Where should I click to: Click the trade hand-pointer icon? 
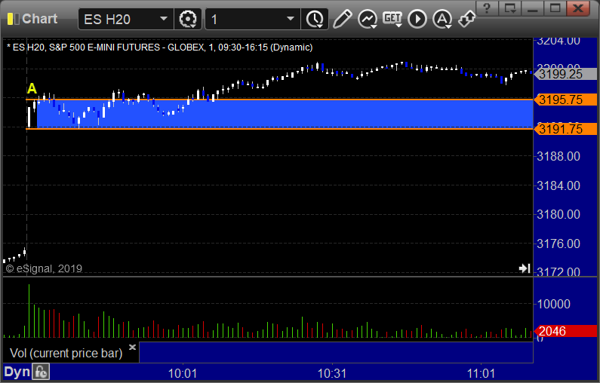[467, 19]
